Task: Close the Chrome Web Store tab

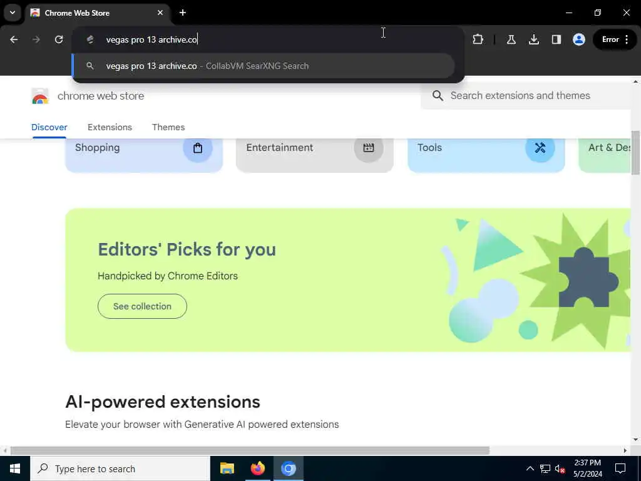Action: tap(160, 13)
